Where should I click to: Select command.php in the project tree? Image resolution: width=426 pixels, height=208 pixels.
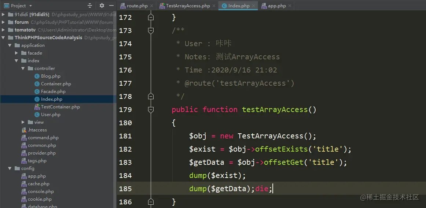(43, 138)
